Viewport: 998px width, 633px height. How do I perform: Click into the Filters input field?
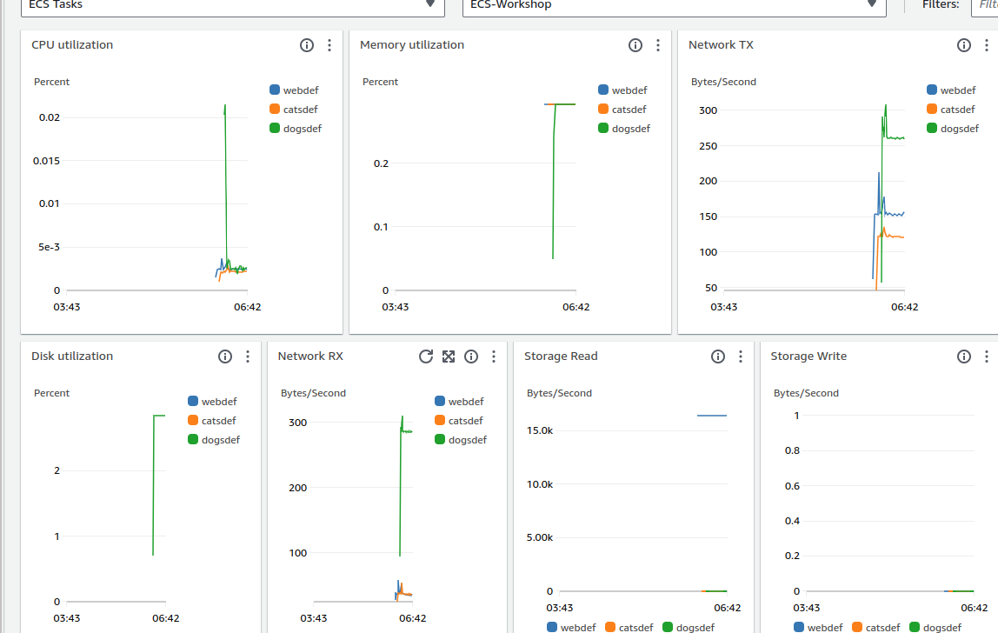click(984, 5)
